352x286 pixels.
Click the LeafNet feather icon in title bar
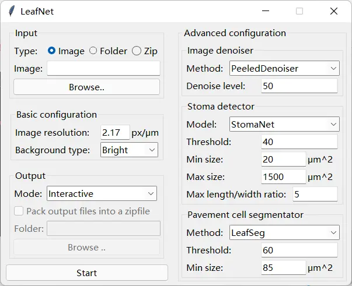pos(12,11)
